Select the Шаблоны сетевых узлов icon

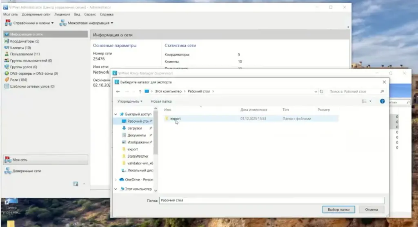7,86
